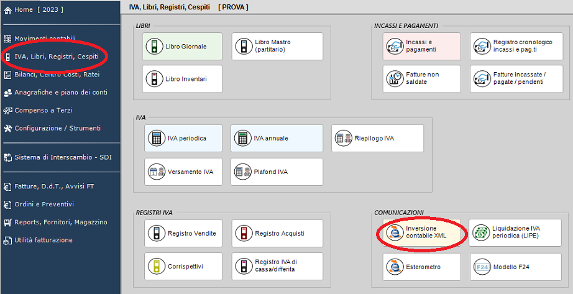
Task: Open the Libro Giornale traffic-light icon
Action: [x=154, y=47]
